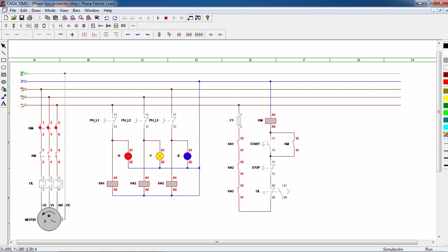The width and height of the screenshot is (448, 252).
Task: Toggle PH_L3 switch contact
Action: 169,120
